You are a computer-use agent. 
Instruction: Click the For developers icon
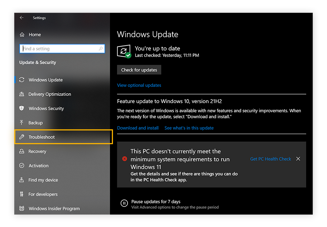tap(22, 194)
